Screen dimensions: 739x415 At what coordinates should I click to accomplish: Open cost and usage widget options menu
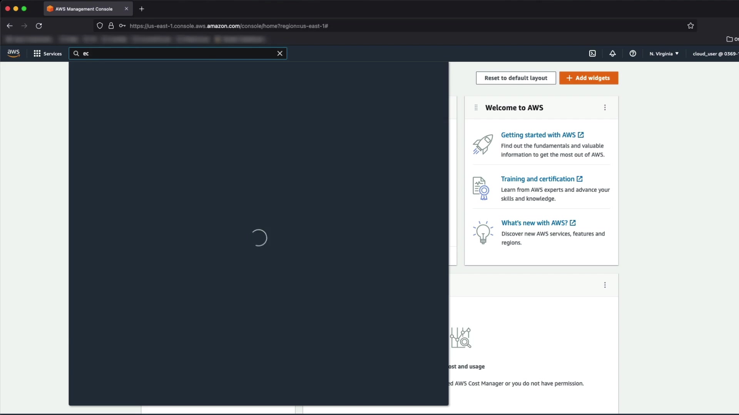pyautogui.click(x=605, y=285)
